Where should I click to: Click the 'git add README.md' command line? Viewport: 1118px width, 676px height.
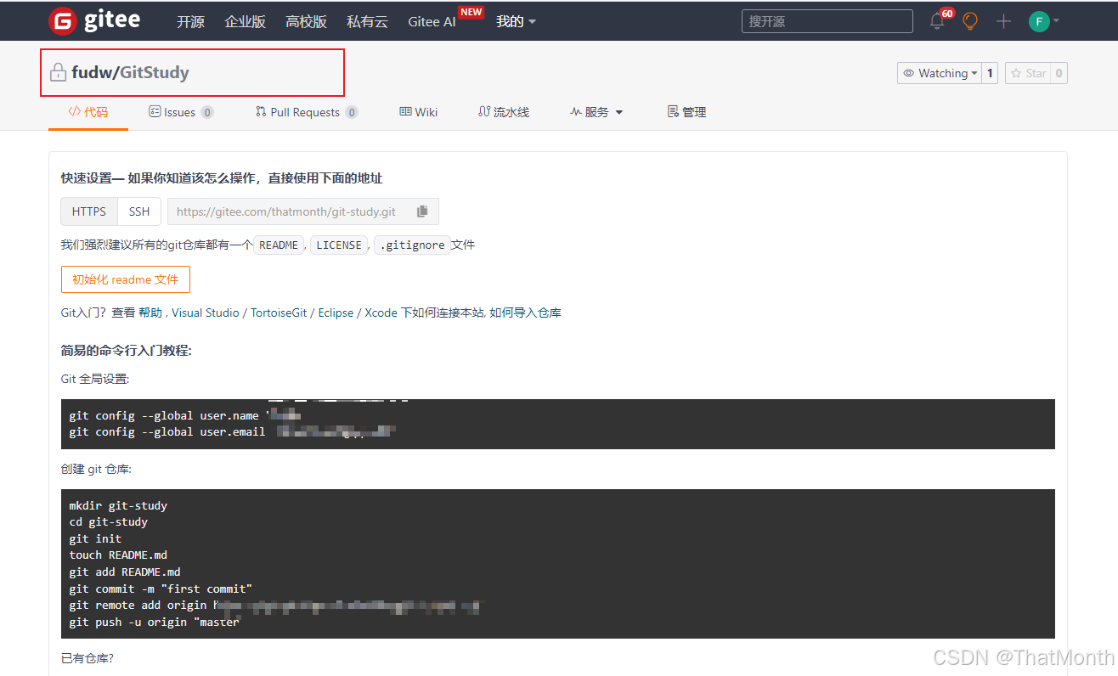125,572
